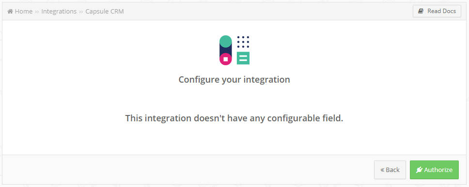Select the Configure your integration heading
This screenshot has height=187, width=469.
click(234, 80)
